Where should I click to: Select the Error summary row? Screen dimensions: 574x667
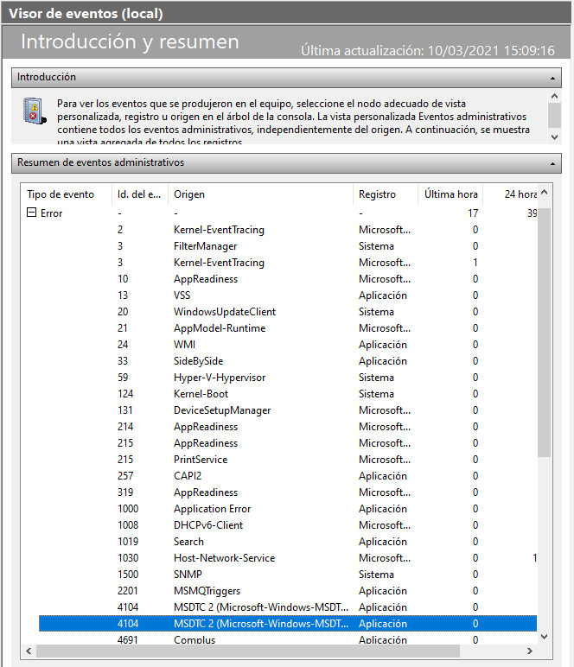click(280, 213)
